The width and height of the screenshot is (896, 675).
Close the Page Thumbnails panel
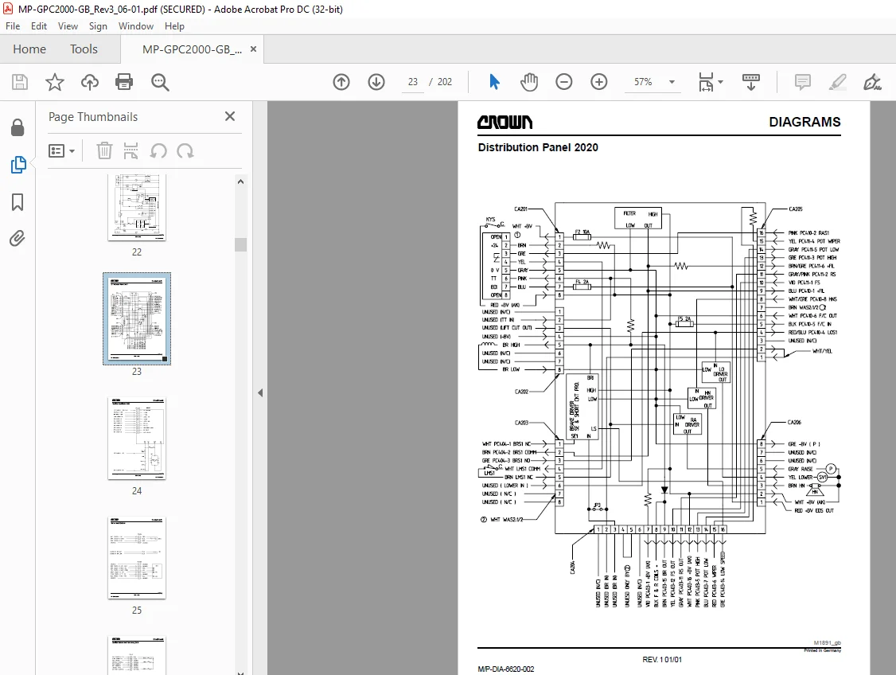click(x=230, y=116)
